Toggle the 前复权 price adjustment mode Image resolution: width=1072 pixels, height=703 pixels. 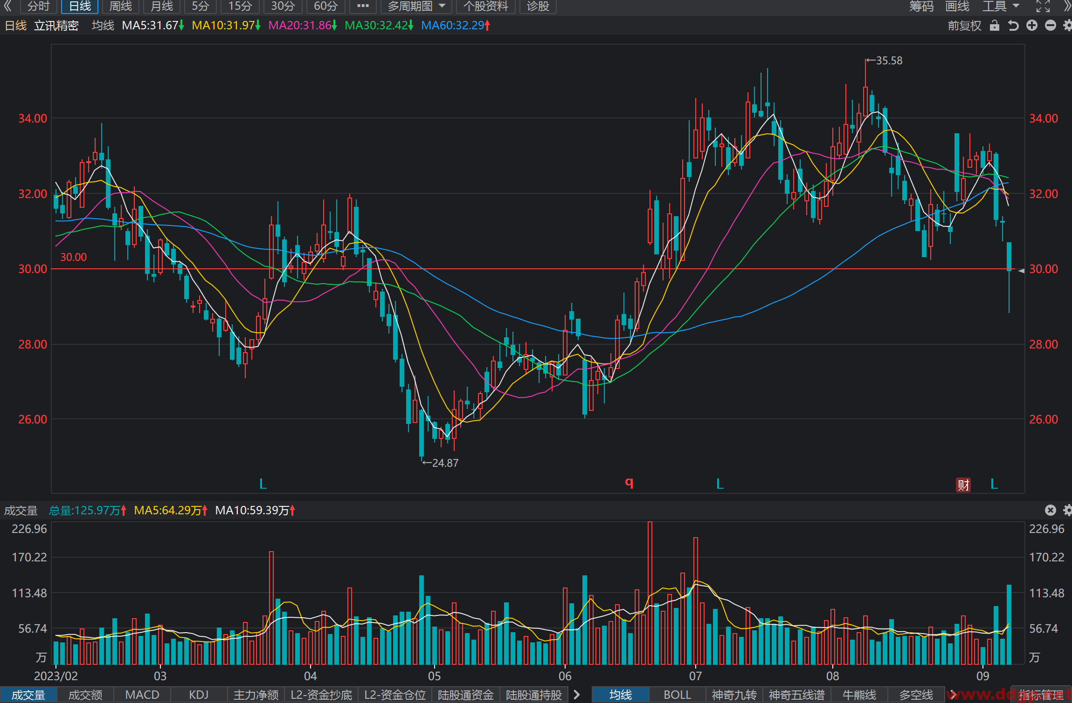tap(964, 26)
